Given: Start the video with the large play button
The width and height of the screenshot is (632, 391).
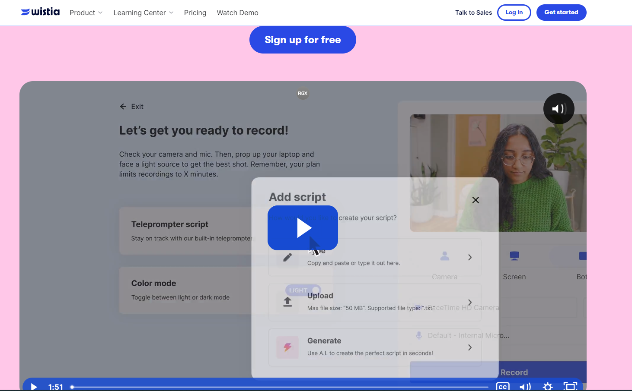Looking at the screenshot, I should click(x=303, y=228).
